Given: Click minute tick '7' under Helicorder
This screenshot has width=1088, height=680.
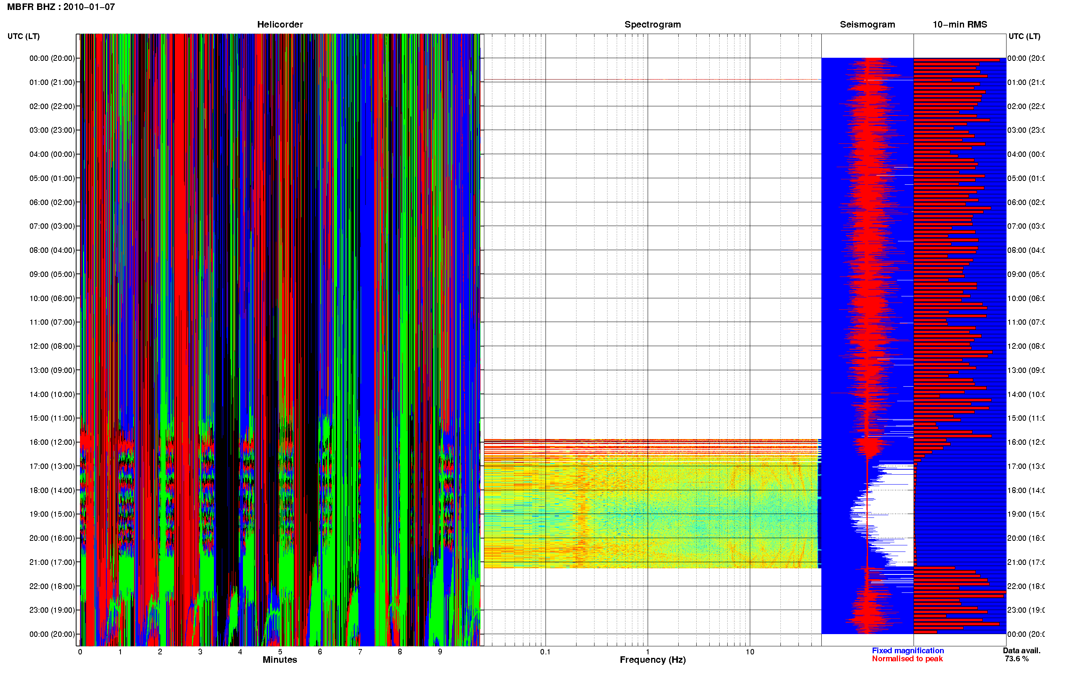Looking at the screenshot, I should (360, 652).
